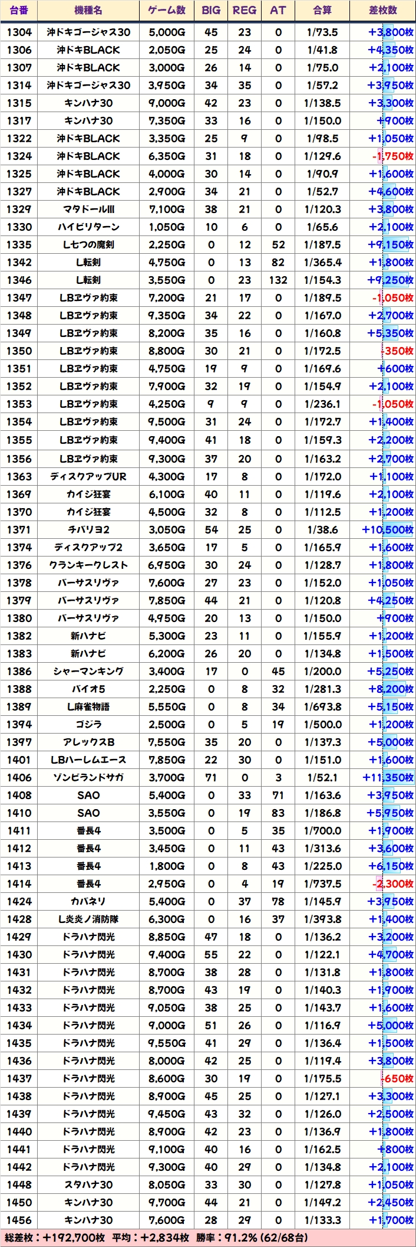416x1247 pixels.
Task: Select the 9,700G game count
Action: click(167, 1202)
